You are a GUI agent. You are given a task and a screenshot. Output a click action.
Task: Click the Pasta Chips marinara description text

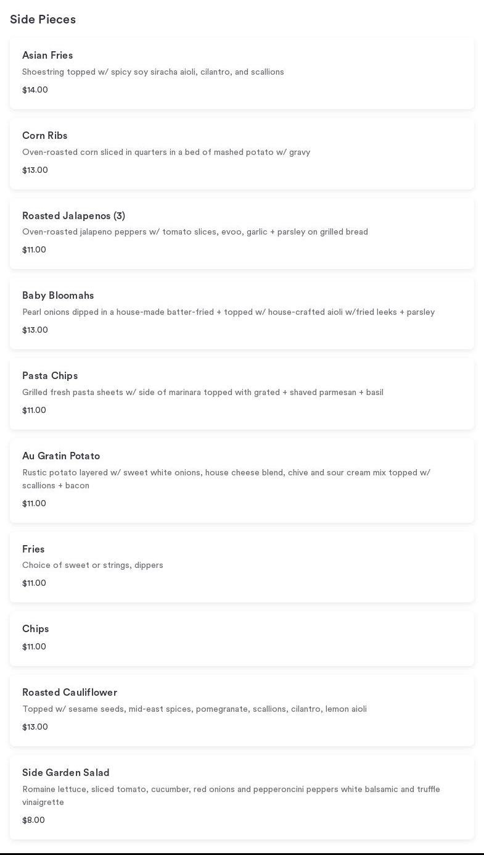202,393
